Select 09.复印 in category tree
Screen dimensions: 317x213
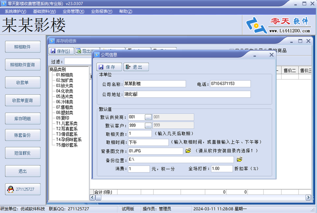(62, 118)
